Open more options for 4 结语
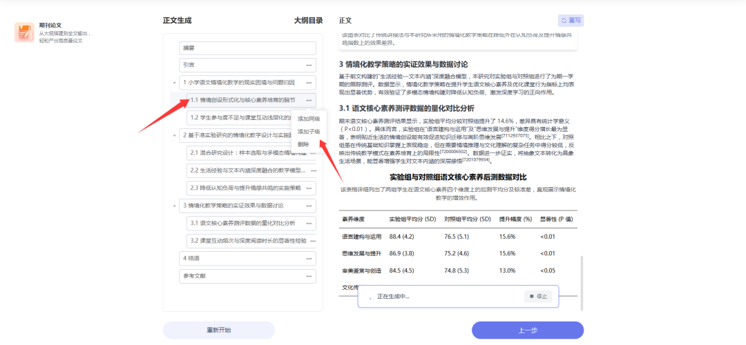The height and width of the screenshot is (345, 746). click(x=309, y=259)
